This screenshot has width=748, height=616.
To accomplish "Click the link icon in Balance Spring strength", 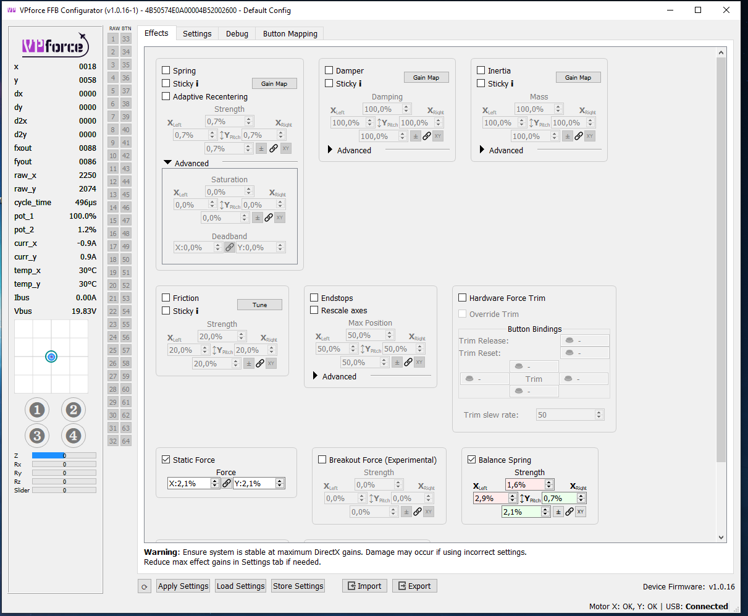I will (569, 512).
